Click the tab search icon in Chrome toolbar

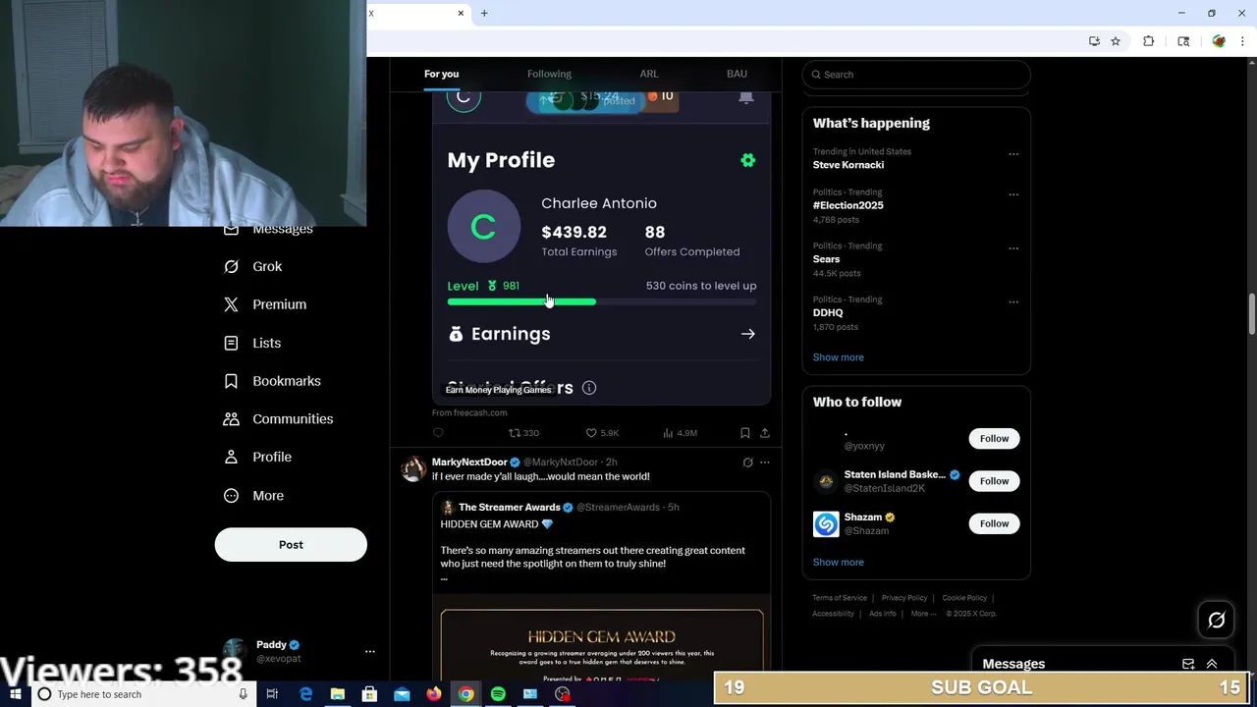pyautogui.click(x=1183, y=41)
